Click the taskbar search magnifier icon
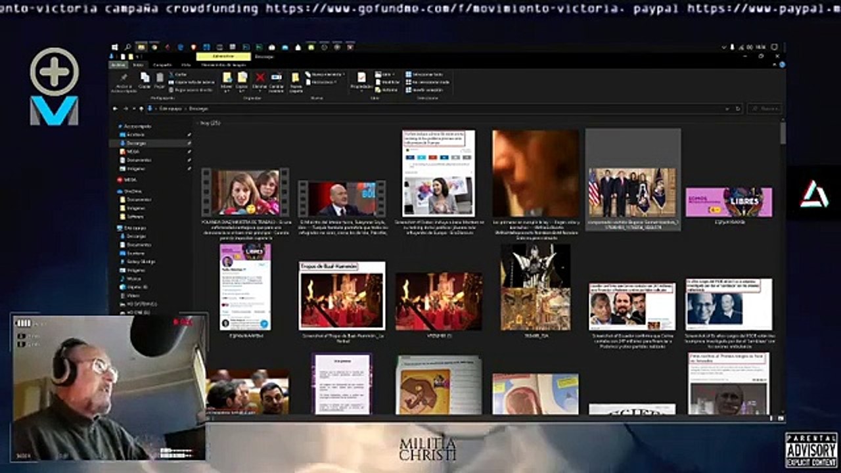841x473 pixels. 127,47
